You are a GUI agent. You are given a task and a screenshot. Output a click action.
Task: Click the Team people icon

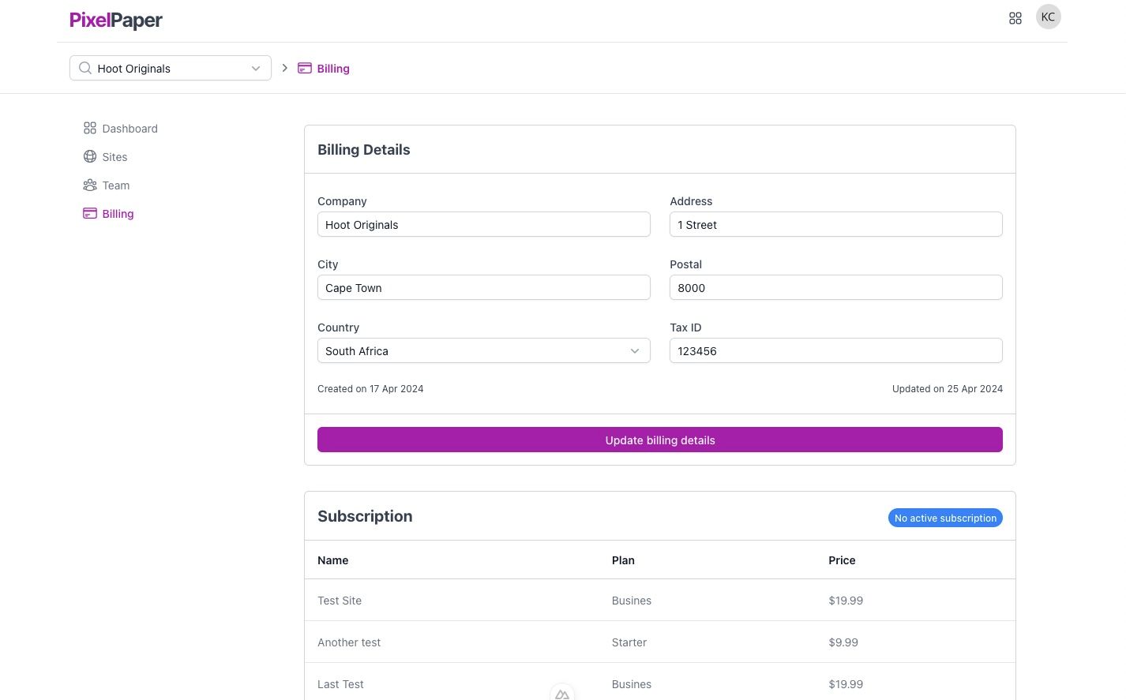click(90, 185)
